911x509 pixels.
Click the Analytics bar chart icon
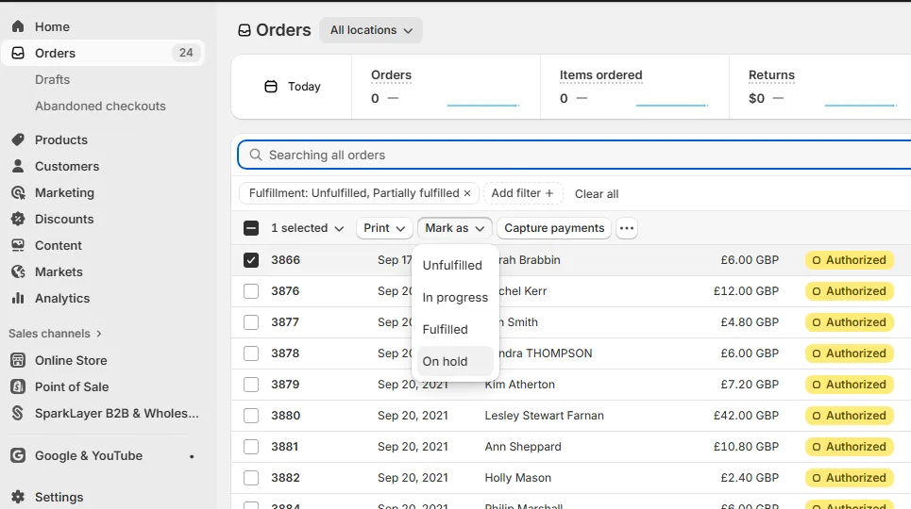18,298
